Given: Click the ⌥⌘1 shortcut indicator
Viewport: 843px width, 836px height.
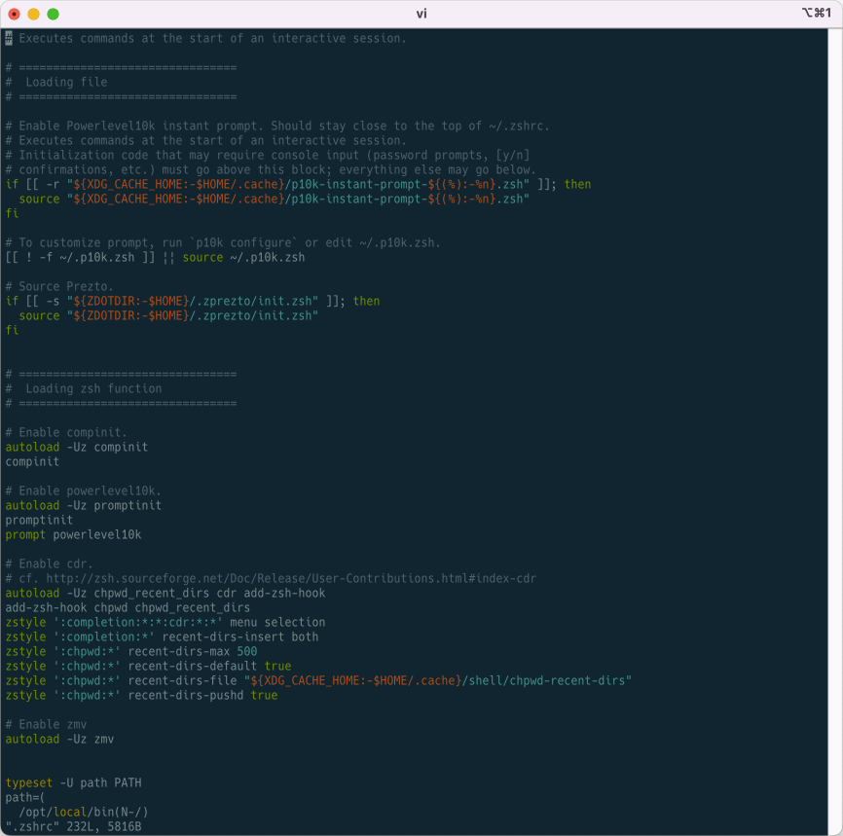Looking at the screenshot, I should pyautogui.click(x=816, y=13).
